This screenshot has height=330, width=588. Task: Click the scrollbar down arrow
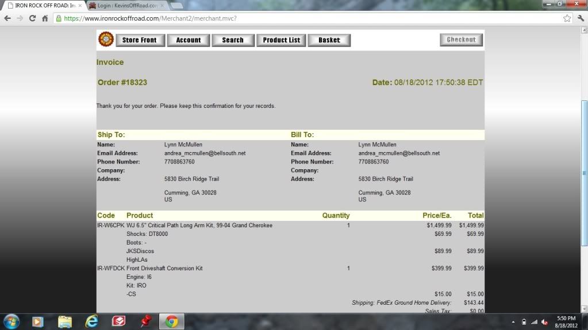[584, 309]
